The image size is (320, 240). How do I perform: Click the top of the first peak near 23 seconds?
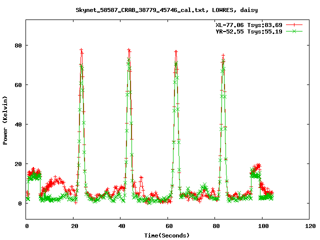point(81,50)
